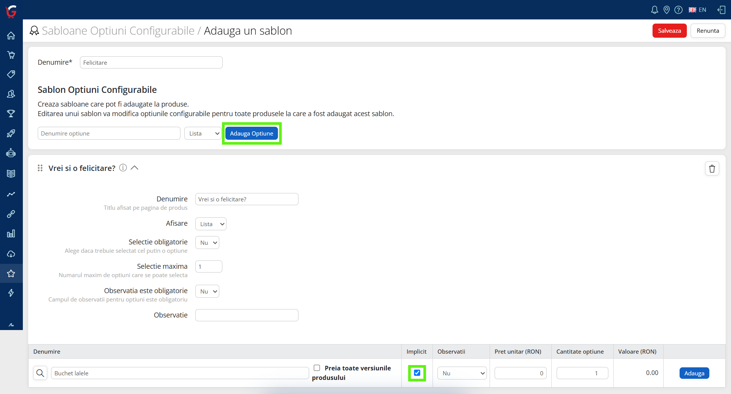Screen dimensions: 731x394
Task: Open the Observatii dropdown in table row
Action: point(462,373)
